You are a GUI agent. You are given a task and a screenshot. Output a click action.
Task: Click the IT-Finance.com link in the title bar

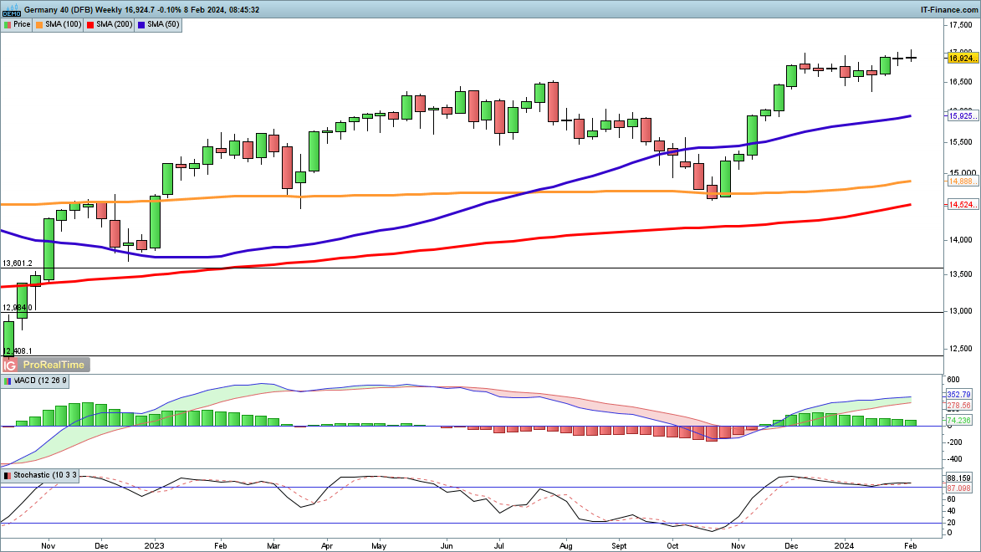click(x=948, y=9)
